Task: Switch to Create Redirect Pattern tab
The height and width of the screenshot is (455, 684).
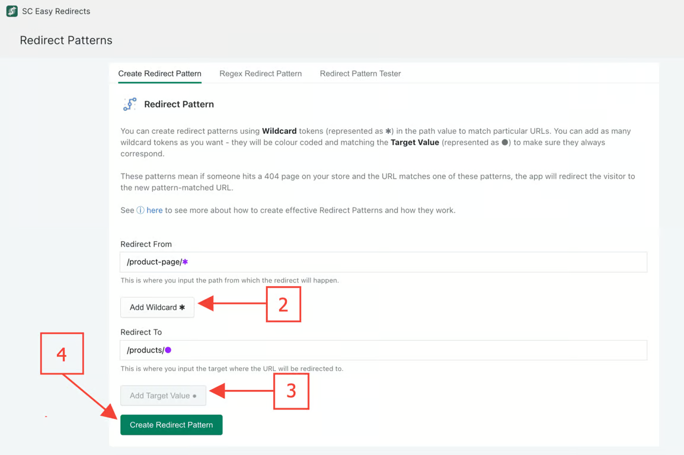Action: point(159,73)
